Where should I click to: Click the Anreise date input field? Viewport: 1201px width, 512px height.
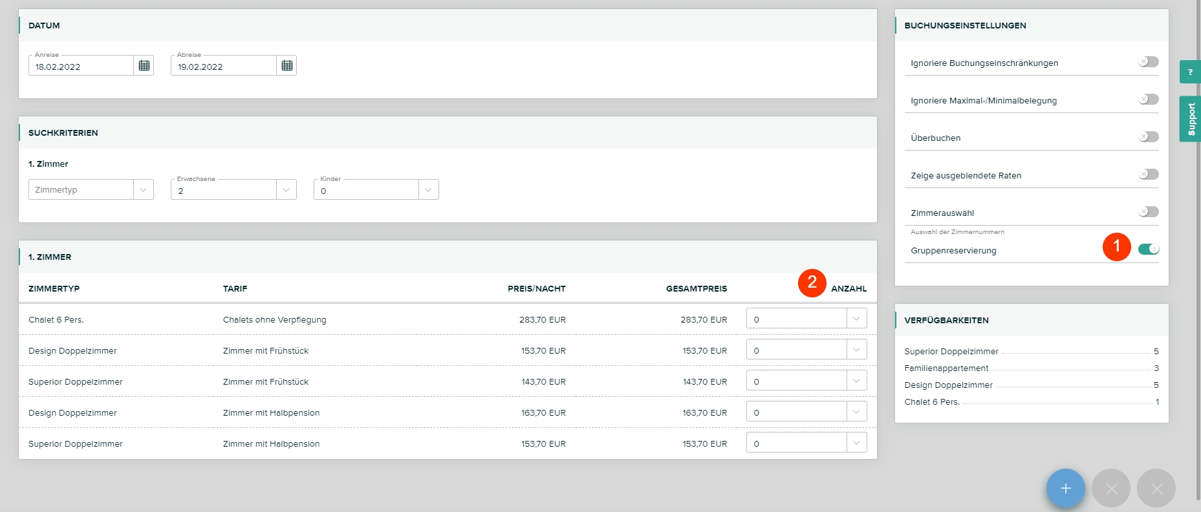(x=81, y=67)
